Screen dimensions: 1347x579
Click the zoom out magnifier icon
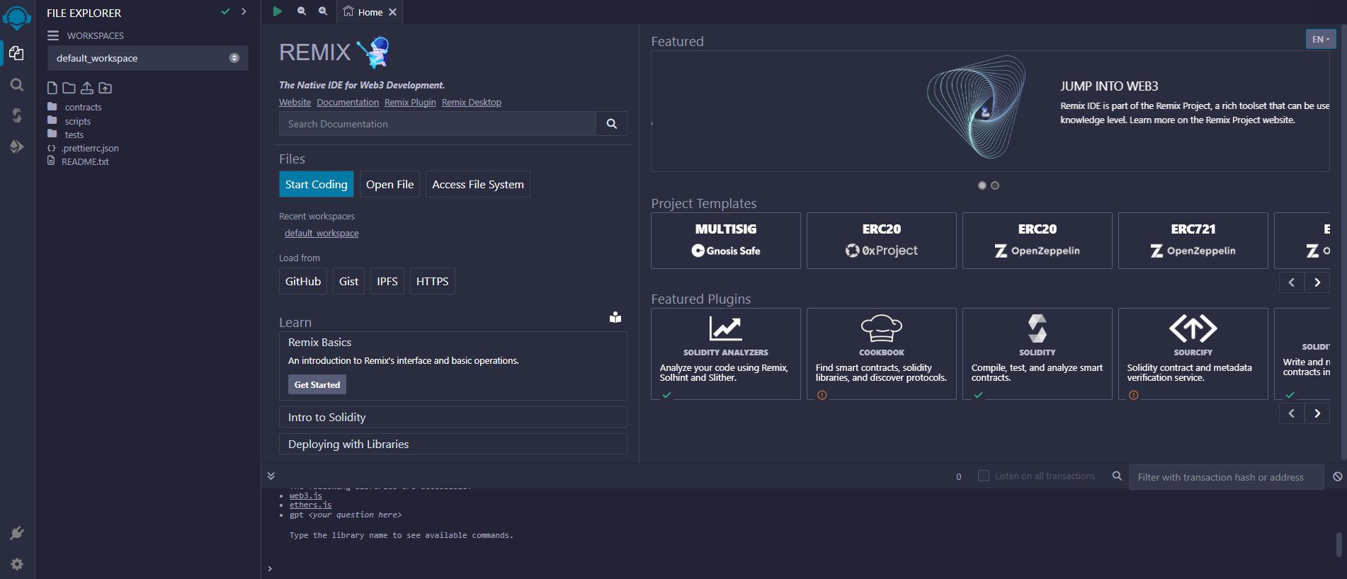tap(302, 11)
